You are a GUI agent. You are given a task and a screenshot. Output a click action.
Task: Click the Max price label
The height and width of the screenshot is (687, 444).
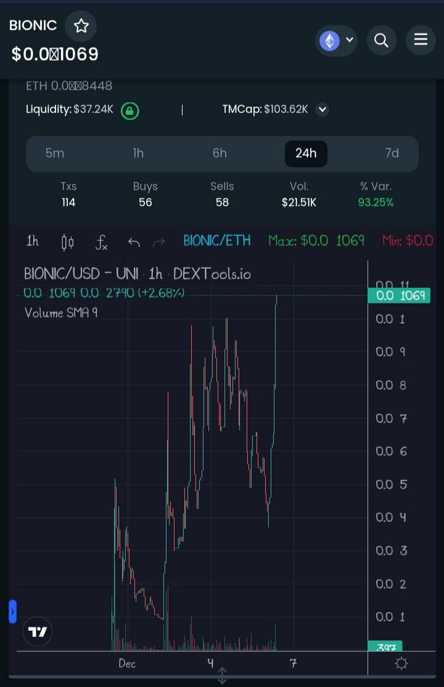(316, 240)
